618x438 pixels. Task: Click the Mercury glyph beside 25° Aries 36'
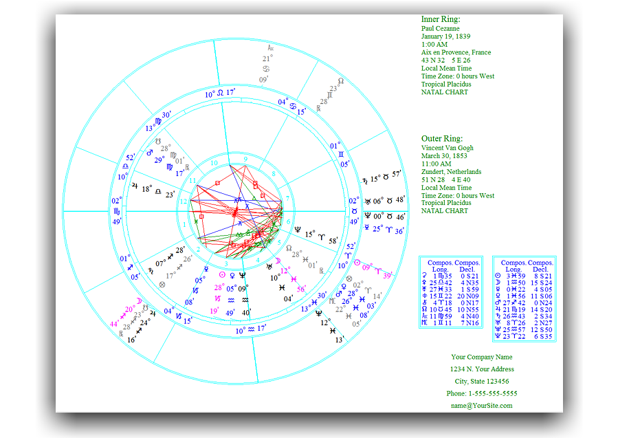366,227
